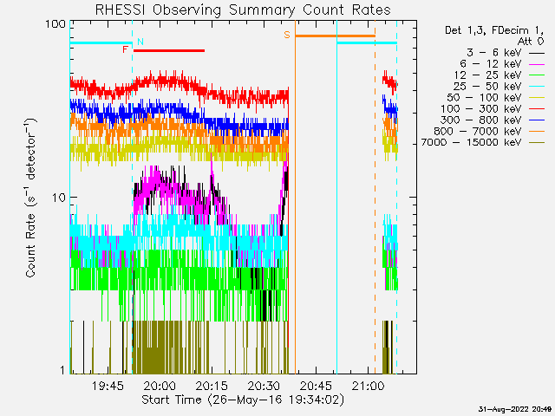Click the yellow line swatch for 50 - 100 keV
Screen dimensions: 555x416
[x=537, y=98]
